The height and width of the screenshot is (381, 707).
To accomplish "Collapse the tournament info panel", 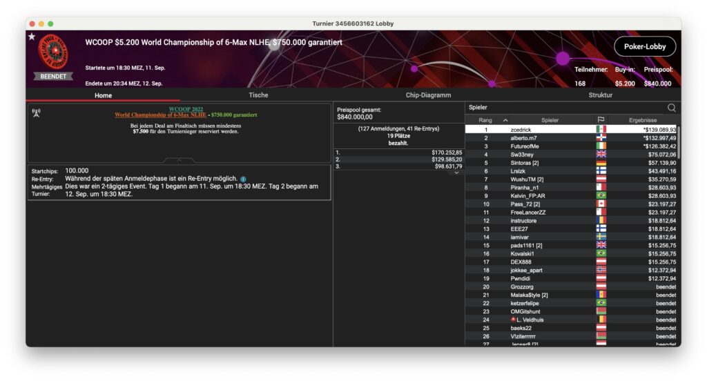I will [179, 160].
